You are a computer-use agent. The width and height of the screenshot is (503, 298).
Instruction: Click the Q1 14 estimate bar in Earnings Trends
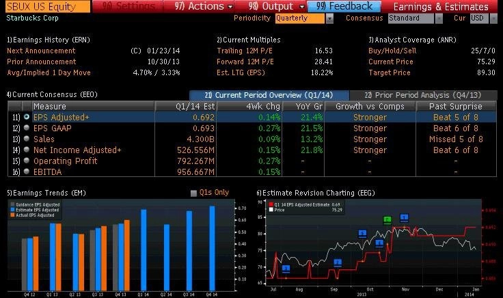coord(144,250)
